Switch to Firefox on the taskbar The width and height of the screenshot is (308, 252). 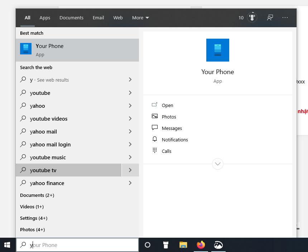(x=201, y=245)
